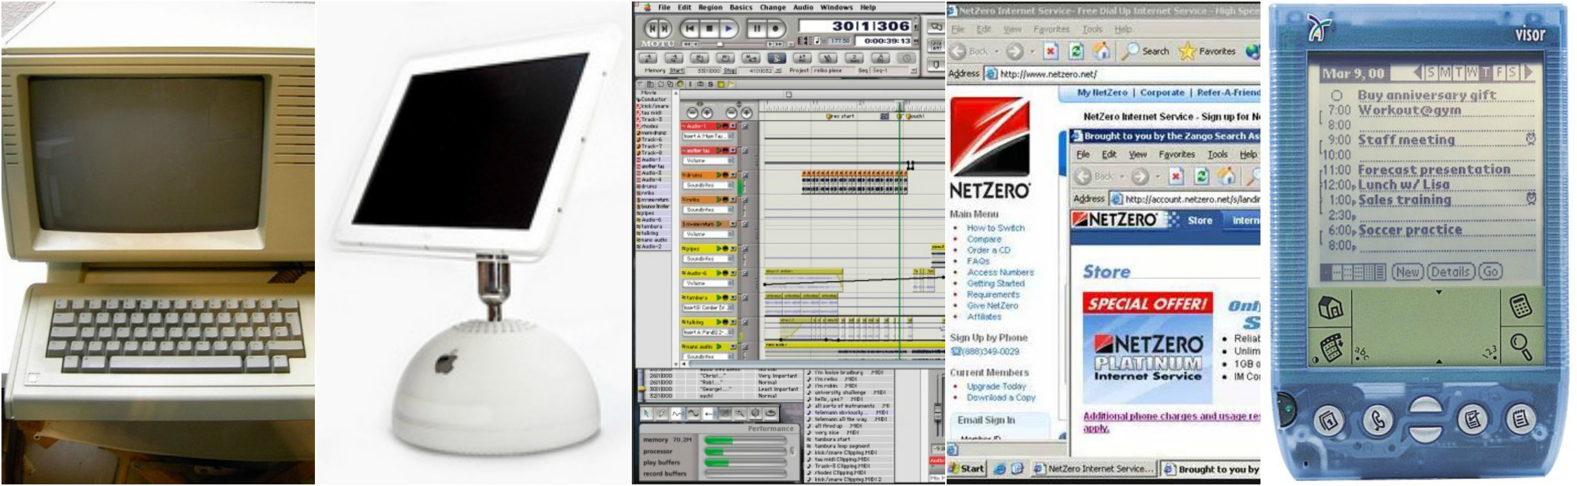Open the Region menu in MOTU
The height and width of the screenshot is (486, 1577).
(x=710, y=7)
